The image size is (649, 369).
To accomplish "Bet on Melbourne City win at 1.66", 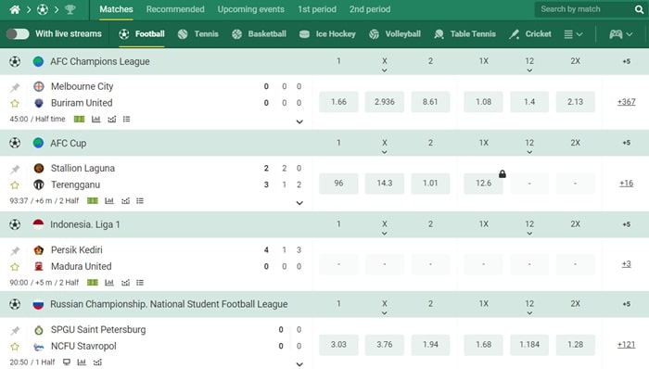I will pos(338,102).
